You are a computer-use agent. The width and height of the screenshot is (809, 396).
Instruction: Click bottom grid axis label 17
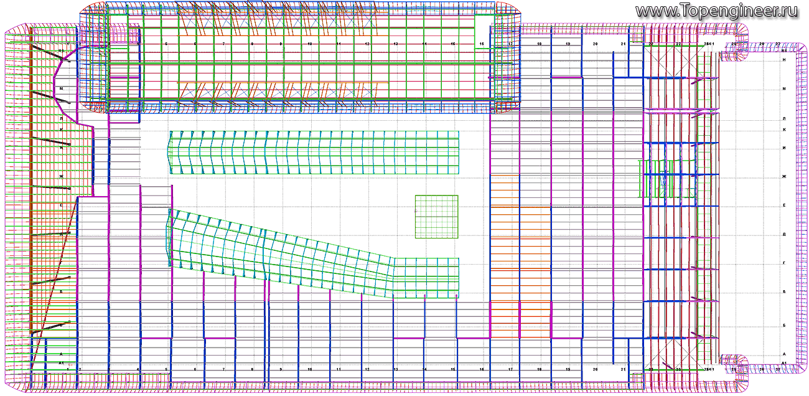[510, 369]
